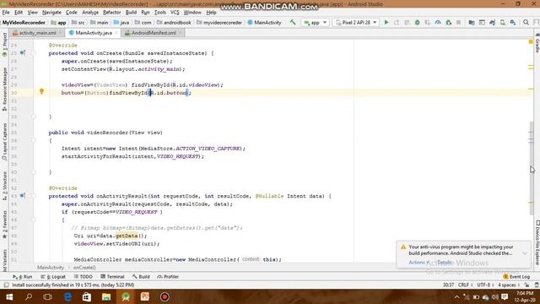Image resolution: width=540 pixels, height=304 pixels.
Task: Open the TODO tool window
Action: pos(84,276)
